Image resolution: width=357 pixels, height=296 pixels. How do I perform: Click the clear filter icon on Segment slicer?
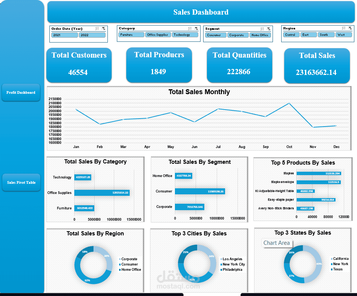tap(268, 28)
